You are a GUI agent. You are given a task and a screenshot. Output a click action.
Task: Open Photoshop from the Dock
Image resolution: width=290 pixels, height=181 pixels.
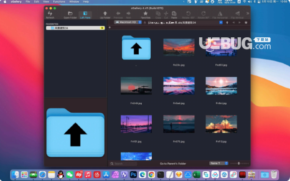click(133, 175)
